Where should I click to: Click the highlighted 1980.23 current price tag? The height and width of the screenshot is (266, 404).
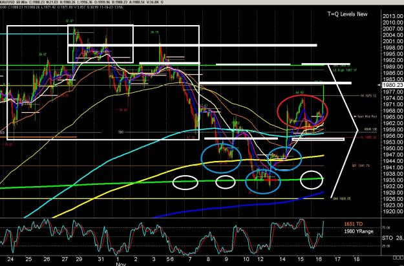(393, 86)
